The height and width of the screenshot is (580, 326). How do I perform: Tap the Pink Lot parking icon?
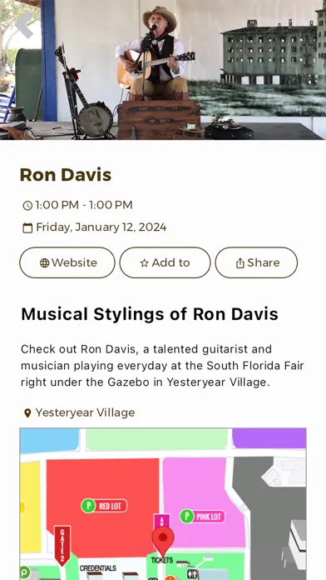pos(187,517)
